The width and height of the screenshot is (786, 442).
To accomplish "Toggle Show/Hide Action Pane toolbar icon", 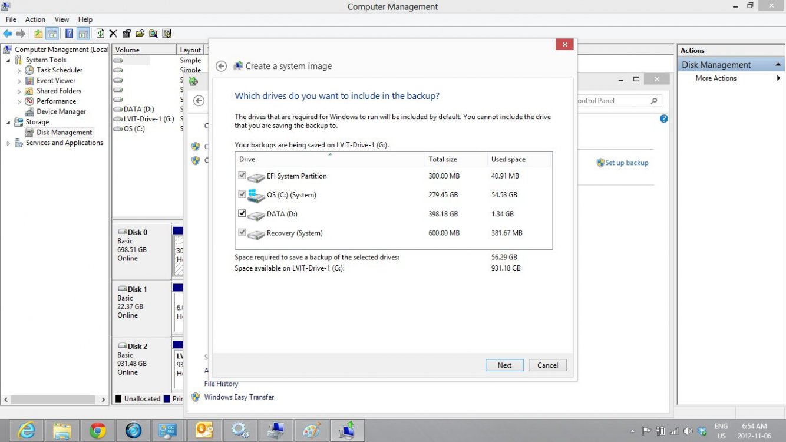I will coord(83,34).
